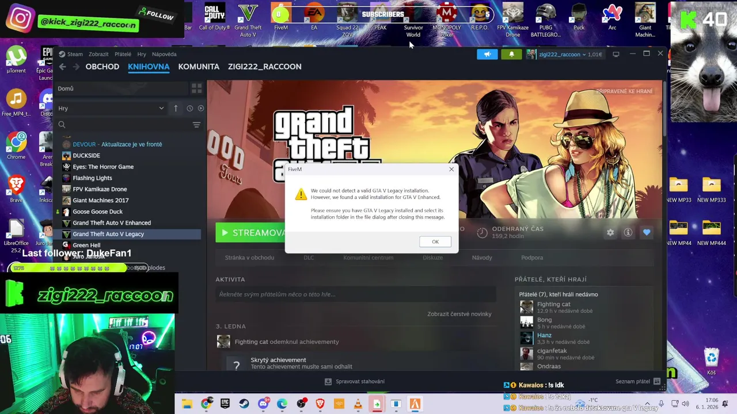737x414 pixels.
Task: Open Spravovat stahování downloads manager
Action: tap(355, 381)
